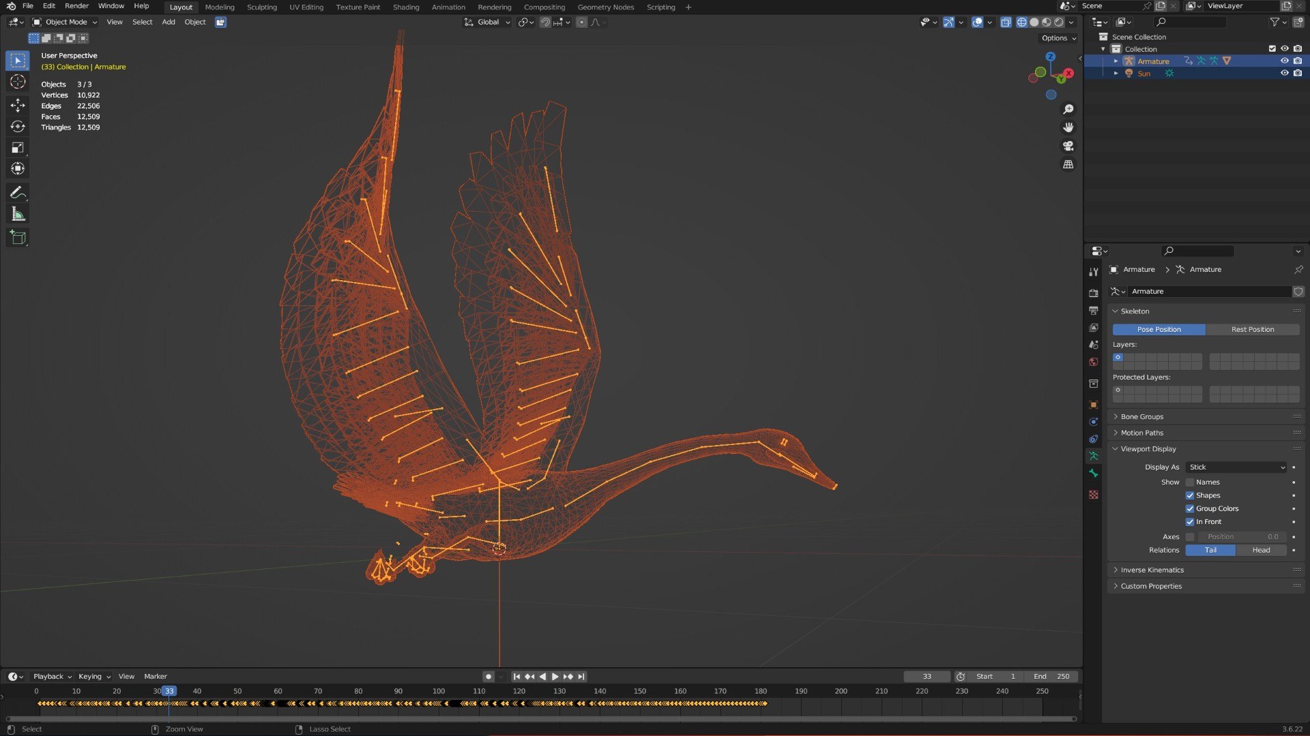The height and width of the screenshot is (736, 1310).
Task: Set Relations to Head
Action: (x=1261, y=550)
